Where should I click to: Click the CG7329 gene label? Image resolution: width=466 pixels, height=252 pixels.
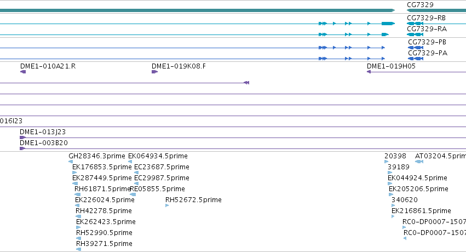(x=420, y=5)
